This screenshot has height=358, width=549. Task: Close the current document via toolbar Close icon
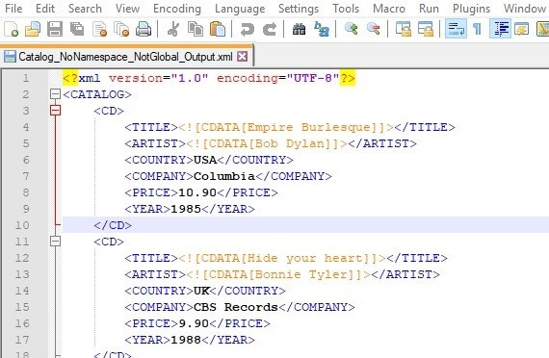(100, 29)
